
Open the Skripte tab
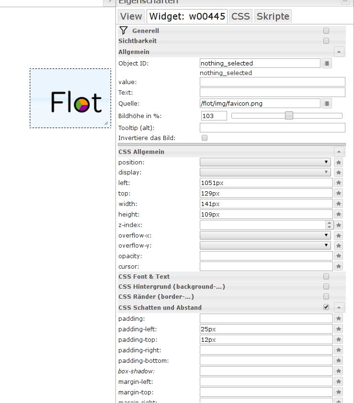click(273, 16)
